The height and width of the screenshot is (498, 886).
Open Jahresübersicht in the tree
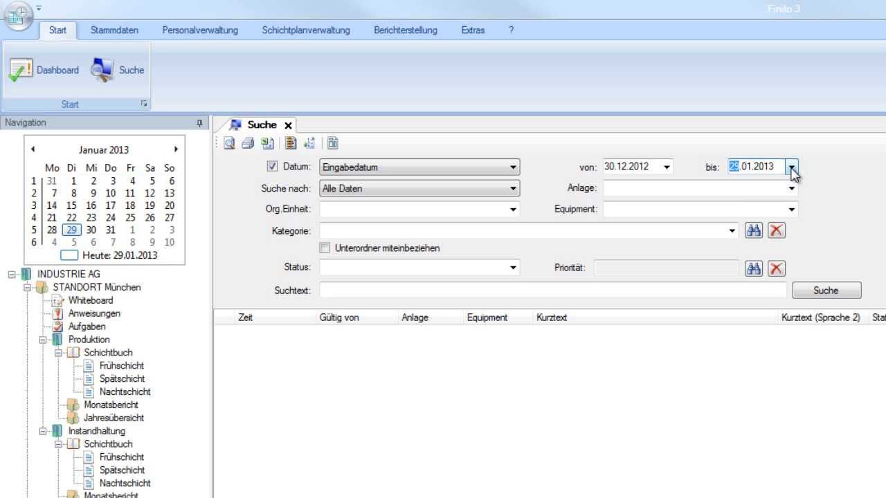114,418
